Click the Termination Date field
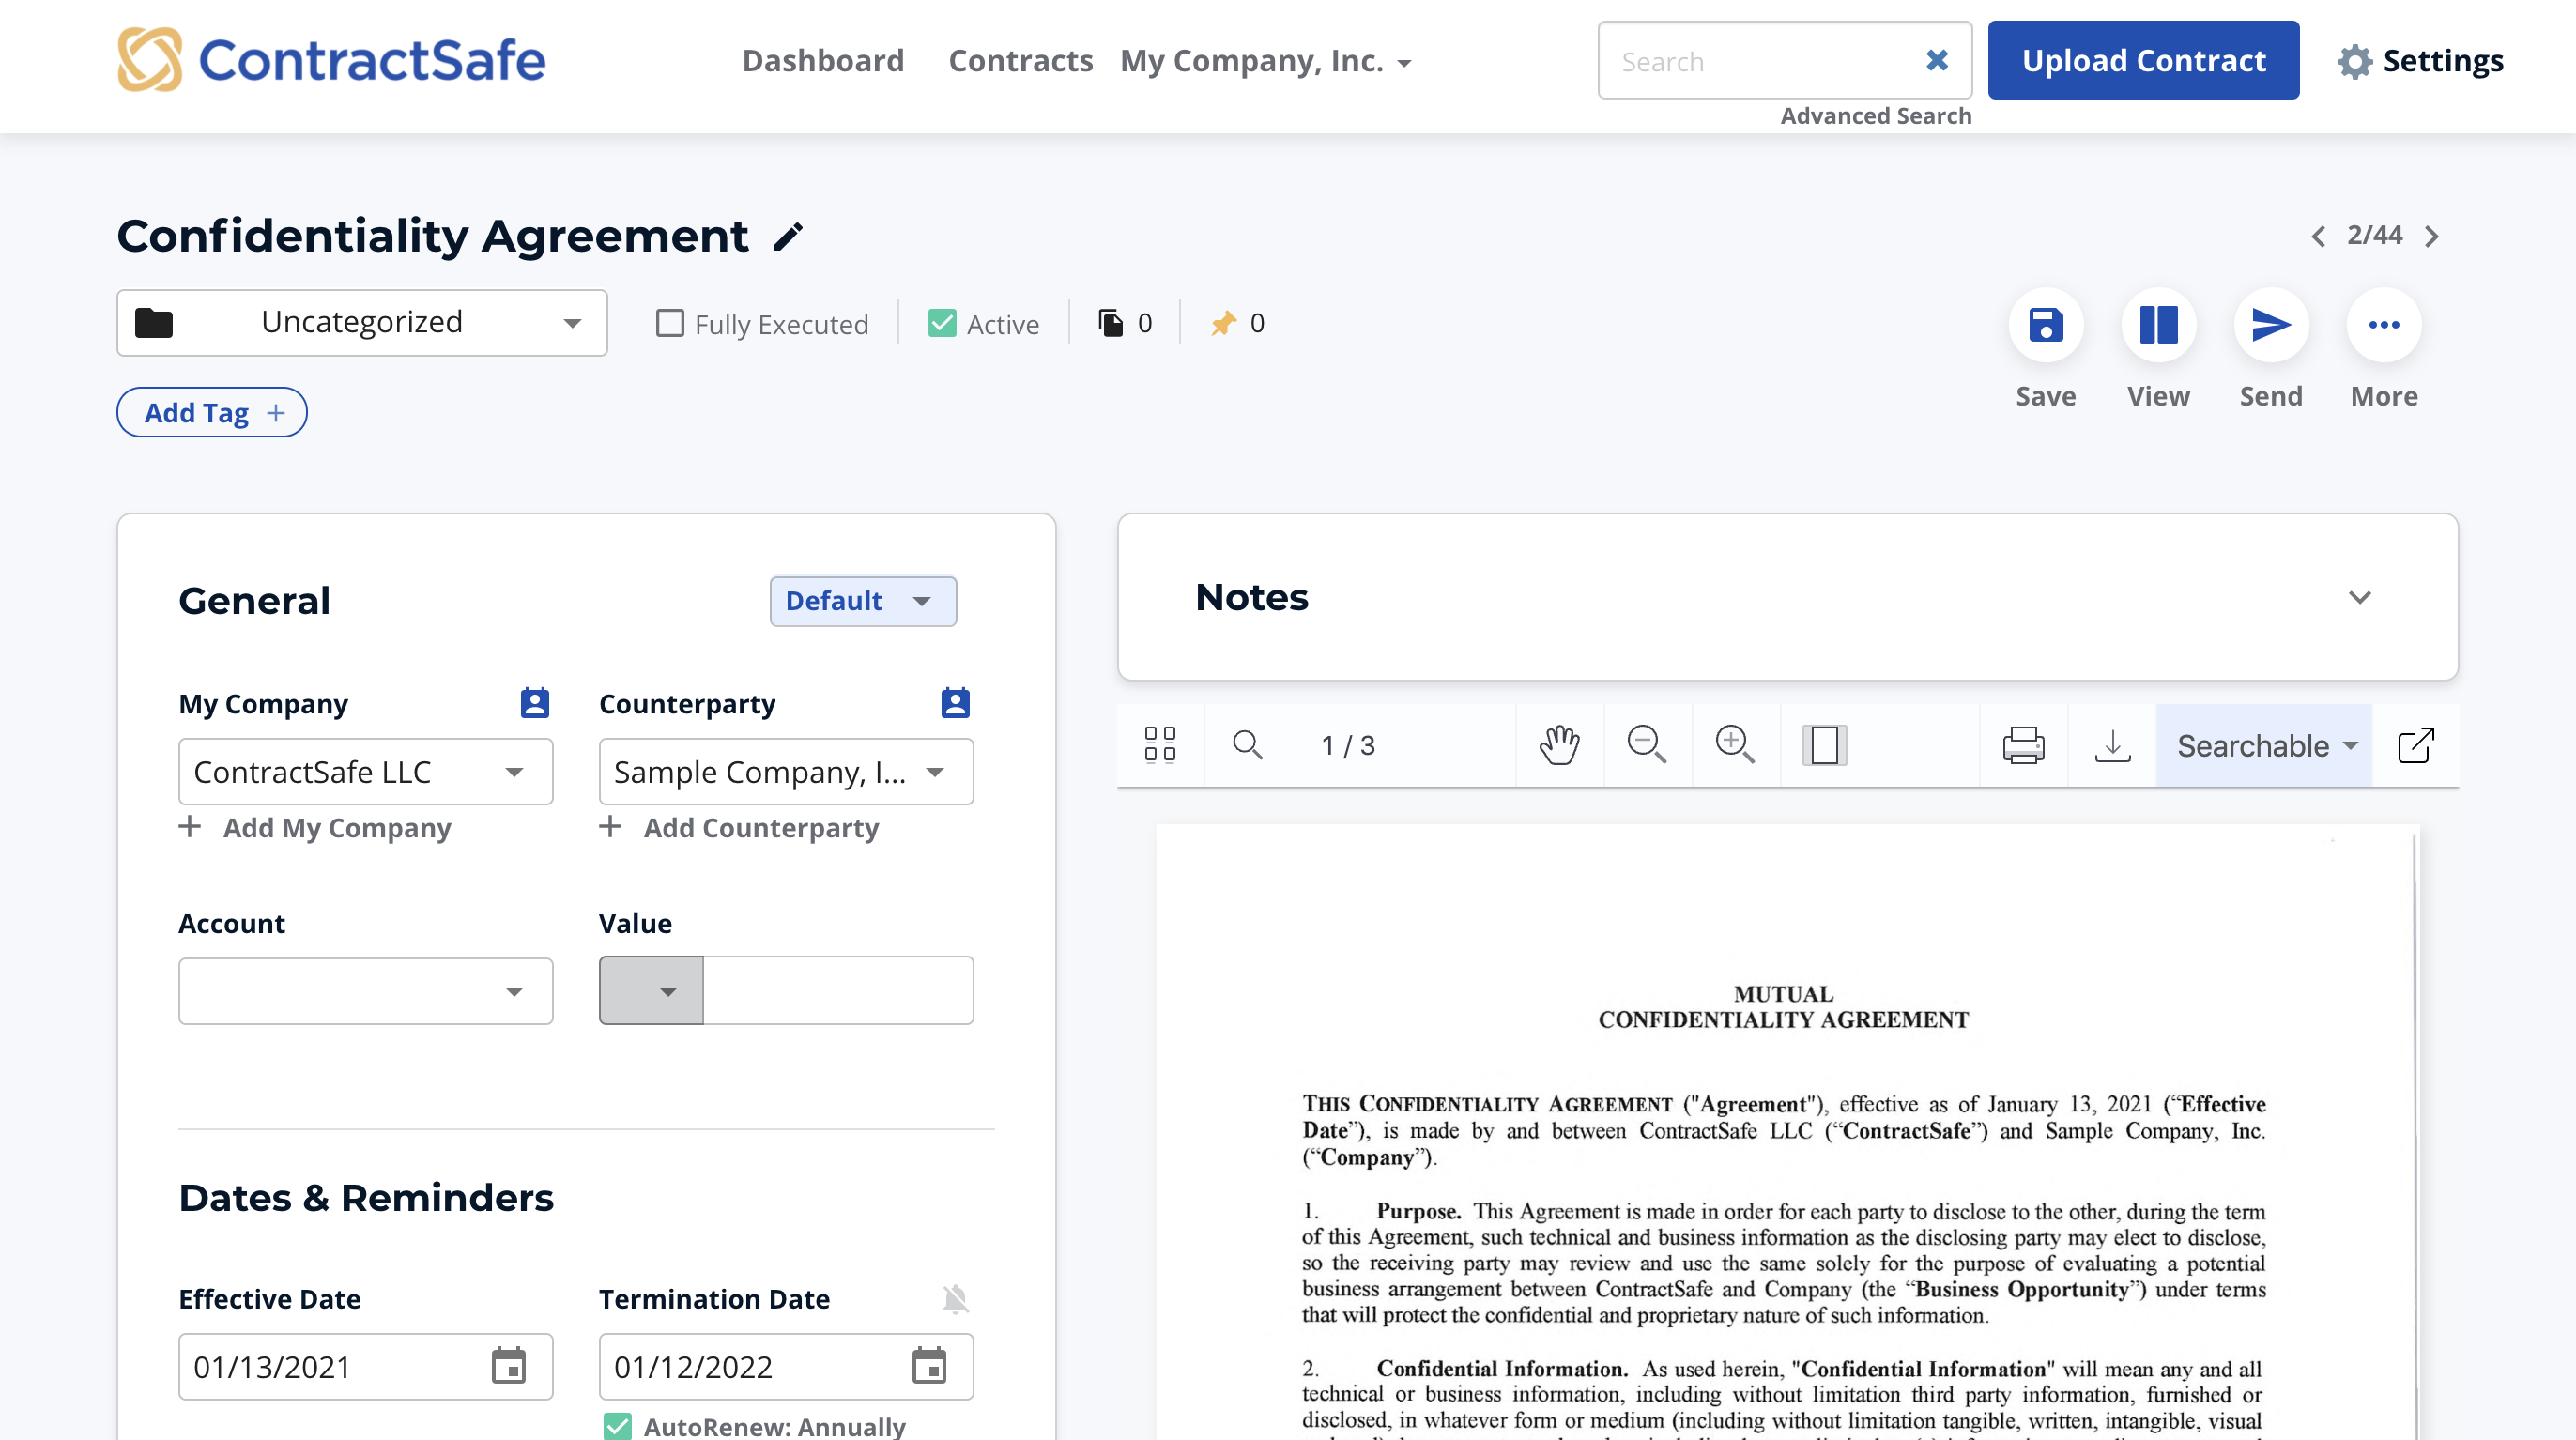The height and width of the screenshot is (1440, 2576). 785,1366
